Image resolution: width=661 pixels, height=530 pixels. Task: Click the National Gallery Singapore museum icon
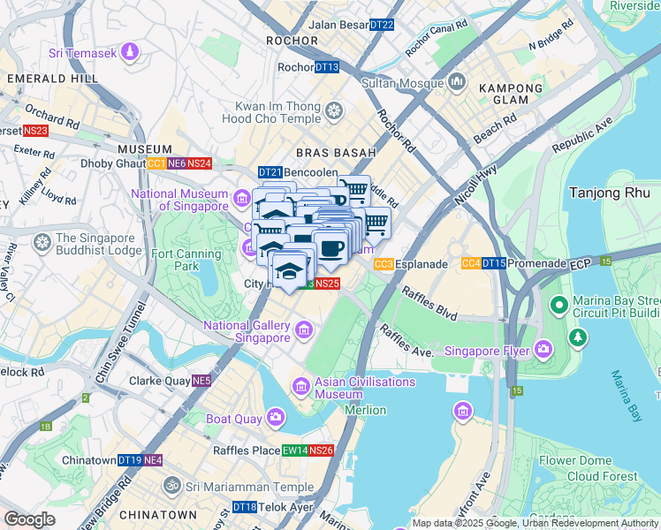point(304,329)
